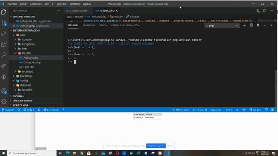
Task: Click home icon in status bar
Action: 39,110
